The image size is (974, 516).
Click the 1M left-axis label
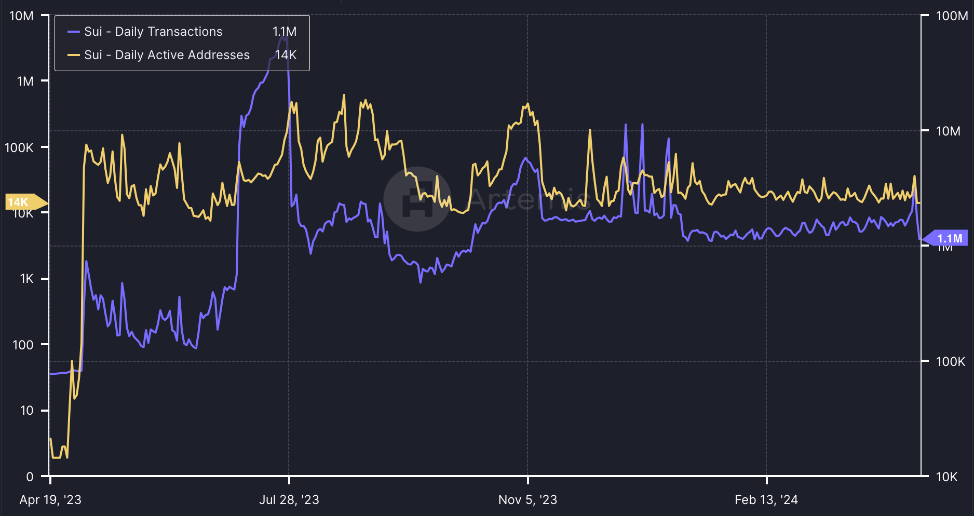(x=25, y=82)
